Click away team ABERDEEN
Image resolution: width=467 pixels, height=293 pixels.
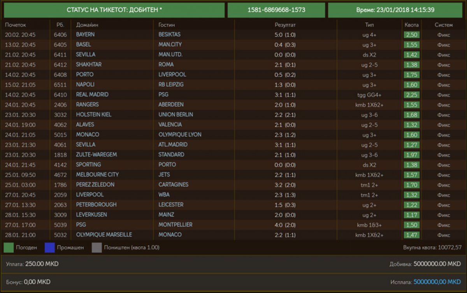click(171, 105)
